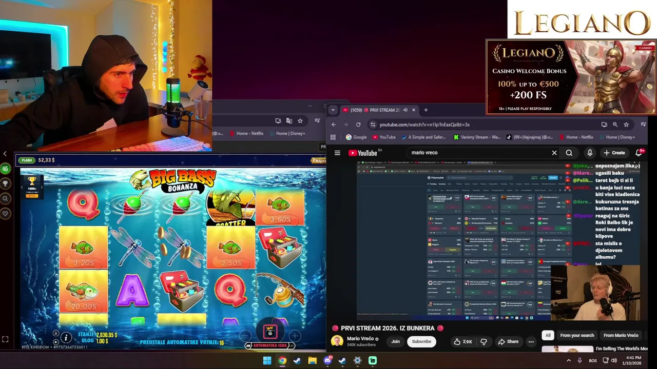Click the YouTube Create button
Screen dimensions: 657x369
[614, 153]
